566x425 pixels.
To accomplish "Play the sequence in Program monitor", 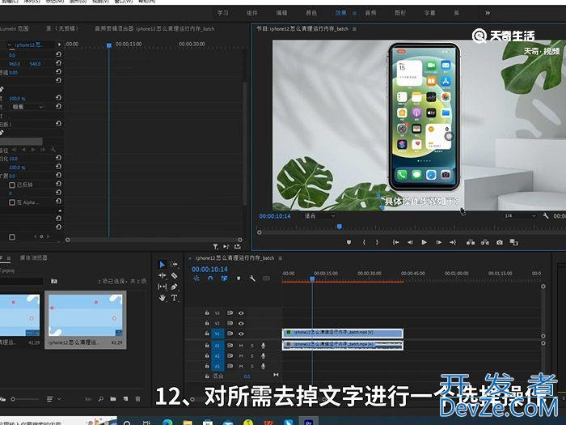I will click(424, 243).
